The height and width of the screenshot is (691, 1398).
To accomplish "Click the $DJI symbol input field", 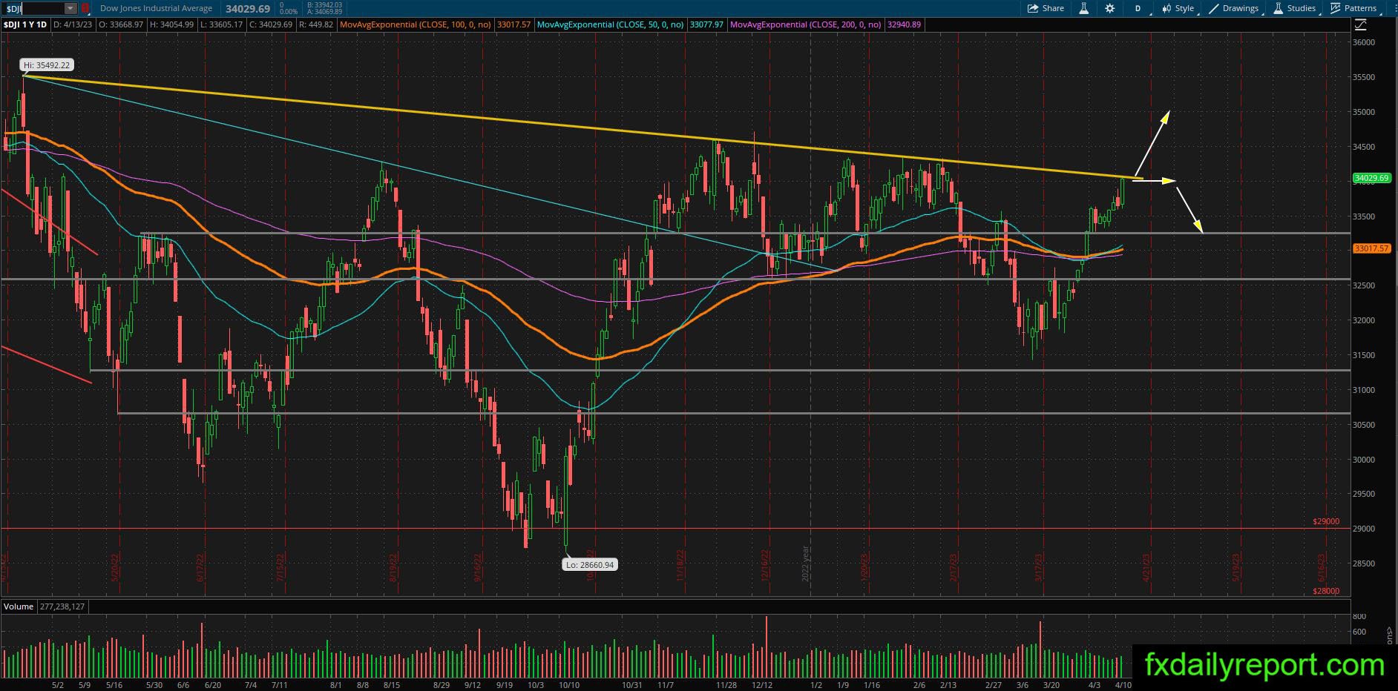I will pos(33,9).
